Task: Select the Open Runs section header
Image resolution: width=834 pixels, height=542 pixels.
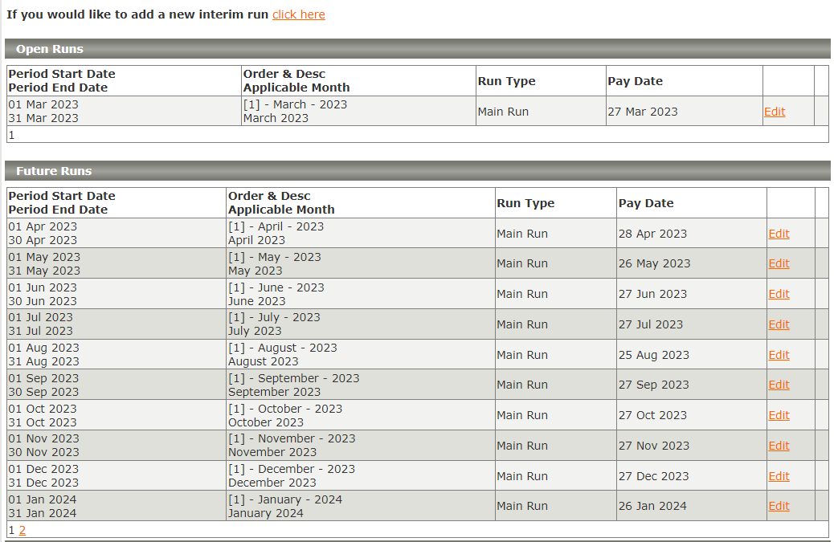Action: 50,49
